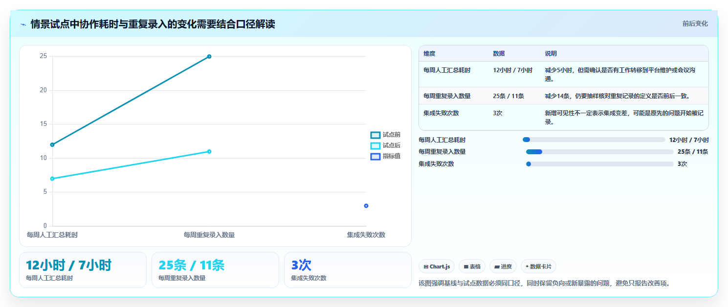Click the 每周重复录入数量 x-axis label
Screen dimensions: 728x307
point(209,235)
